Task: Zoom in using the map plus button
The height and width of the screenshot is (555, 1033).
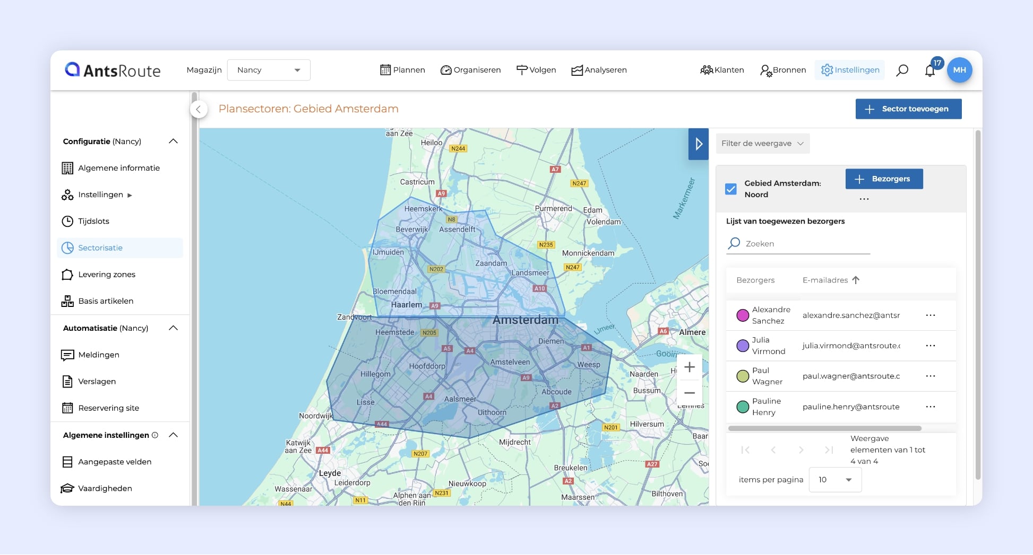Action: [690, 366]
